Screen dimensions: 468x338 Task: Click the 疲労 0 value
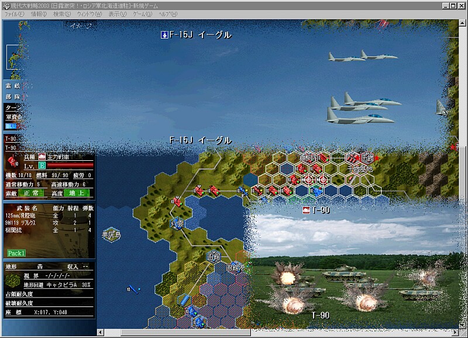coord(82,175)
